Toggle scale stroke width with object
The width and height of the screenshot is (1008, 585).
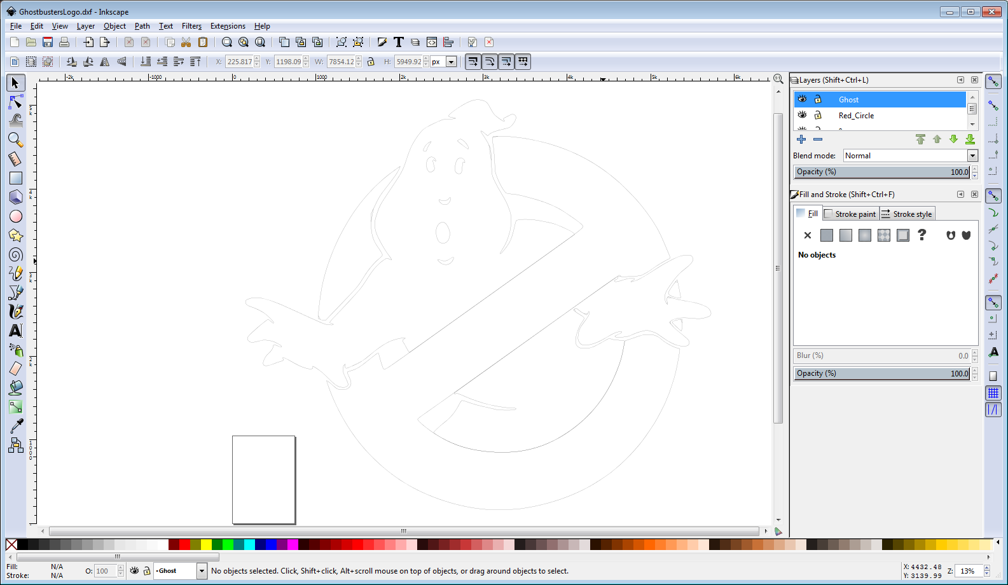pos(473,62)
